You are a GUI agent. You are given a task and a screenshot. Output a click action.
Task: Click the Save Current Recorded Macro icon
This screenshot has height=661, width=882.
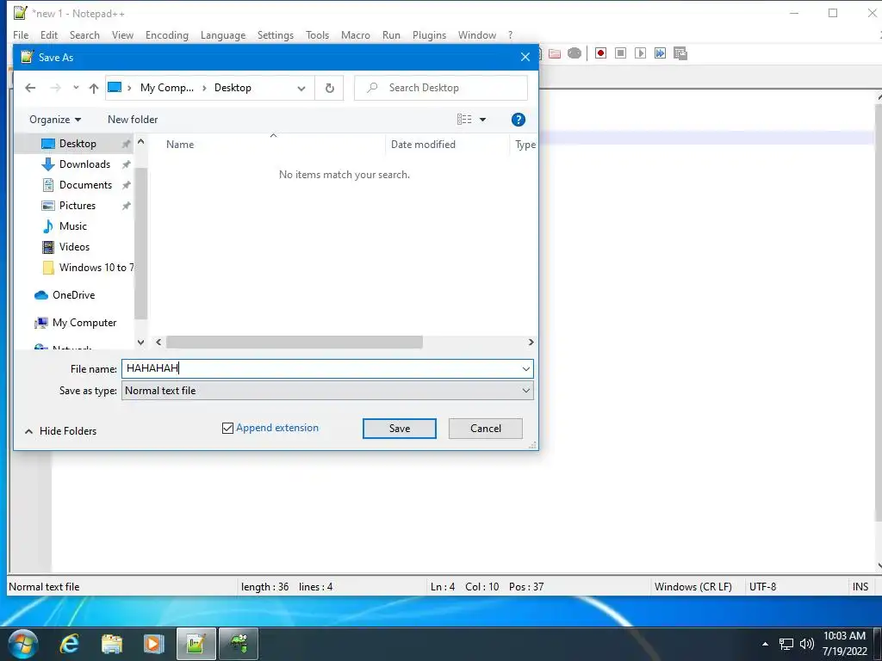click(x=680, y=53)
